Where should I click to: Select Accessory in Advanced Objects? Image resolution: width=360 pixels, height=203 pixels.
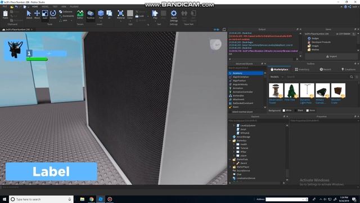[246, 73]
